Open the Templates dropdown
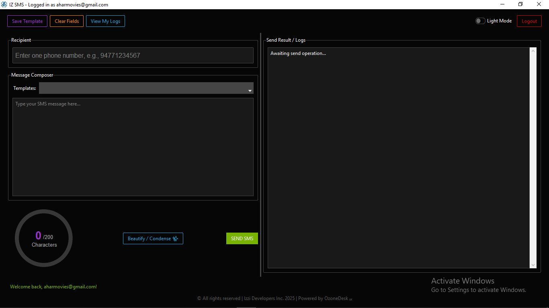Image resolution: width=549 pixels, height=308 pixels. coord(146,88)
